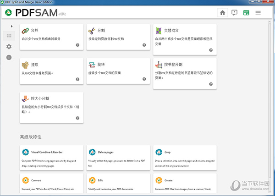Select the sidebar modules grid icon
275x196 pixels.
click(x=9, y=36)
